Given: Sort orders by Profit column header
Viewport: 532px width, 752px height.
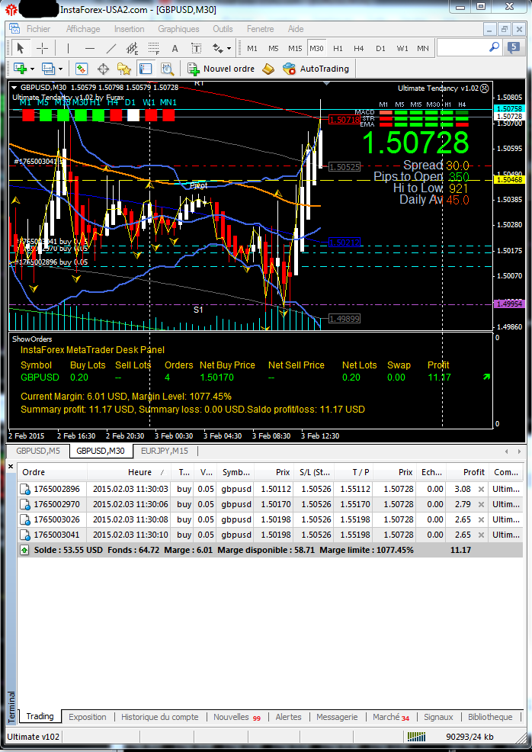Looking at the screenshot, I should click(467, 472).
